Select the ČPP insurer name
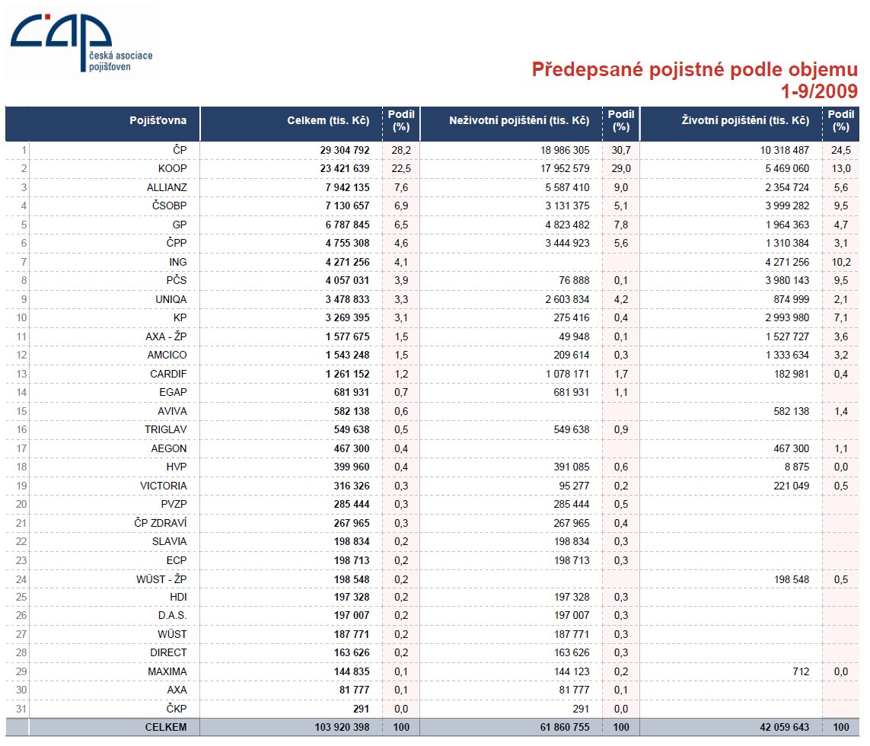Viewport: 870px width, 746px height. coord(176,243)
